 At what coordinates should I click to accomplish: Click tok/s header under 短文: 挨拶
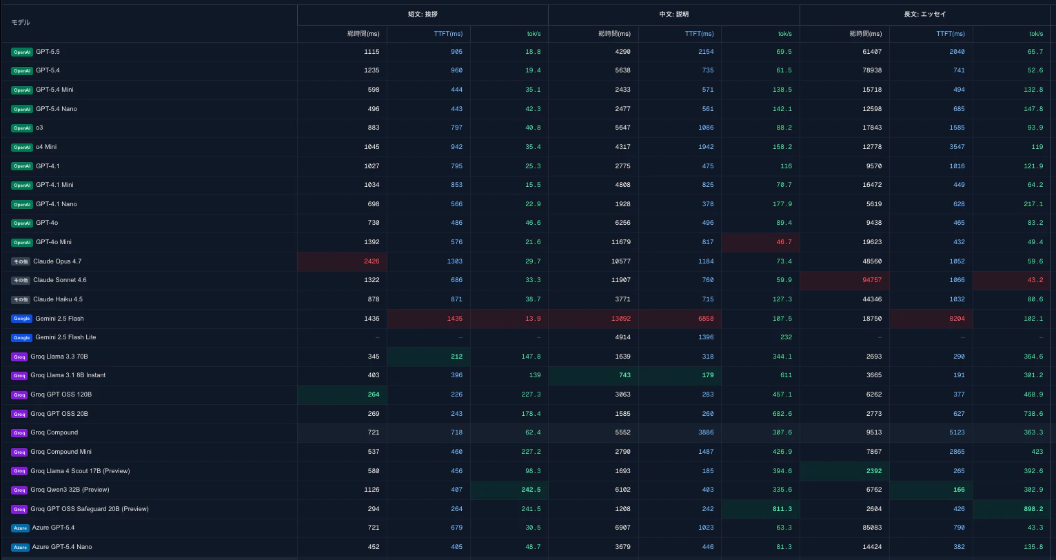coord(534,34)
